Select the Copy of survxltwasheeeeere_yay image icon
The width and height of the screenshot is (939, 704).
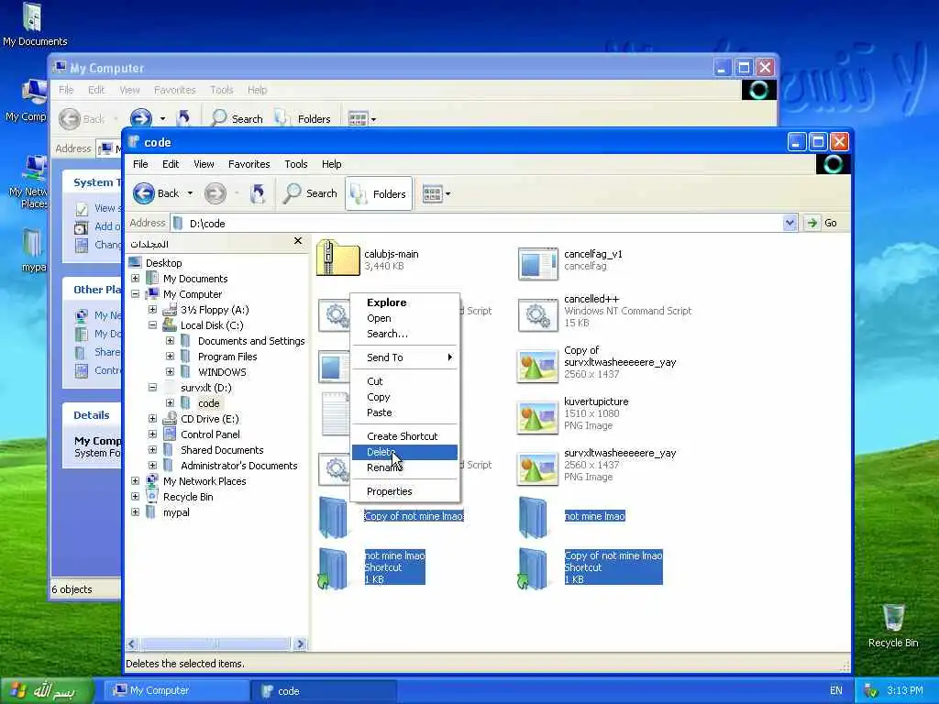click(537, 365)
